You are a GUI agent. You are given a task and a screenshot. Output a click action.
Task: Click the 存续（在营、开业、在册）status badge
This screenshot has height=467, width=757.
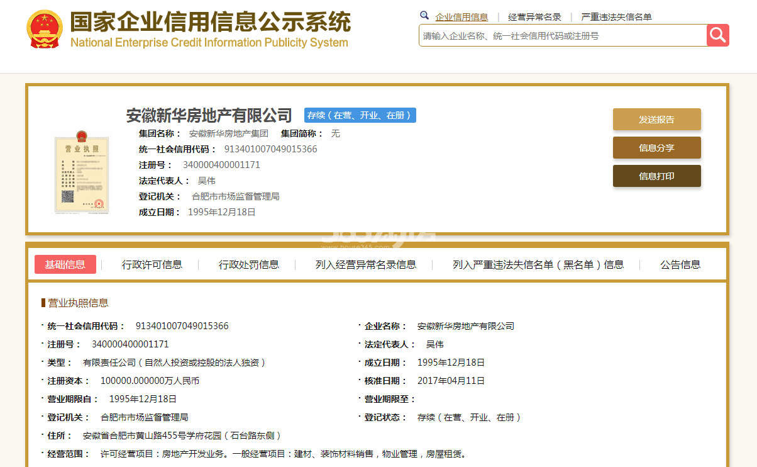pyautogui.click(x=360, y=115)
